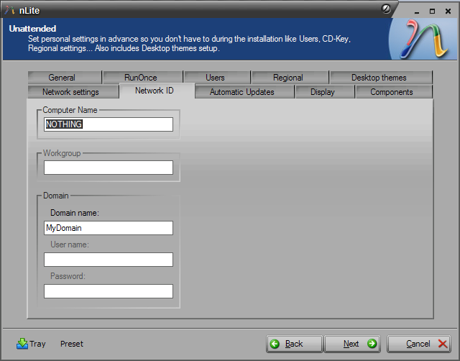Open Network settings tab

pos(73,92)
